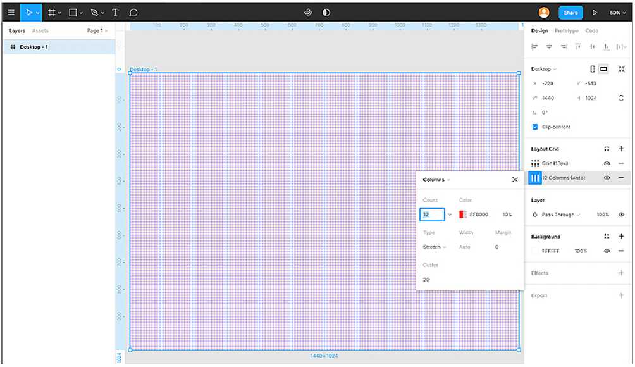Expand Frame tool dropdown arrow
Screen dimensions: 635x367
click(59, 13)
